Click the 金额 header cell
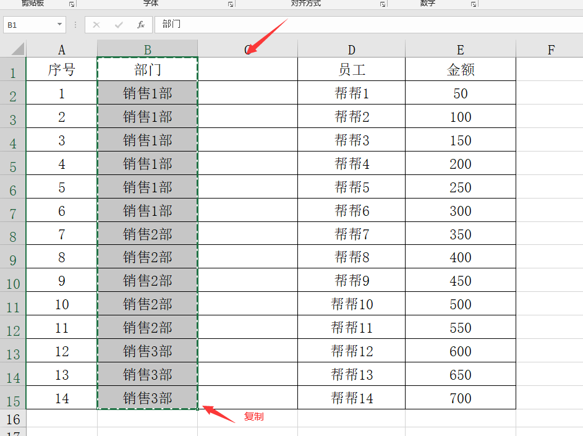Viewport: 583px width, 436px height. click(x=461, y=69)
